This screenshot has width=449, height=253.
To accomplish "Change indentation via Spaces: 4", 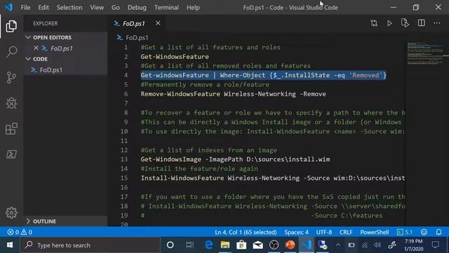I will (x=296, y=232).
